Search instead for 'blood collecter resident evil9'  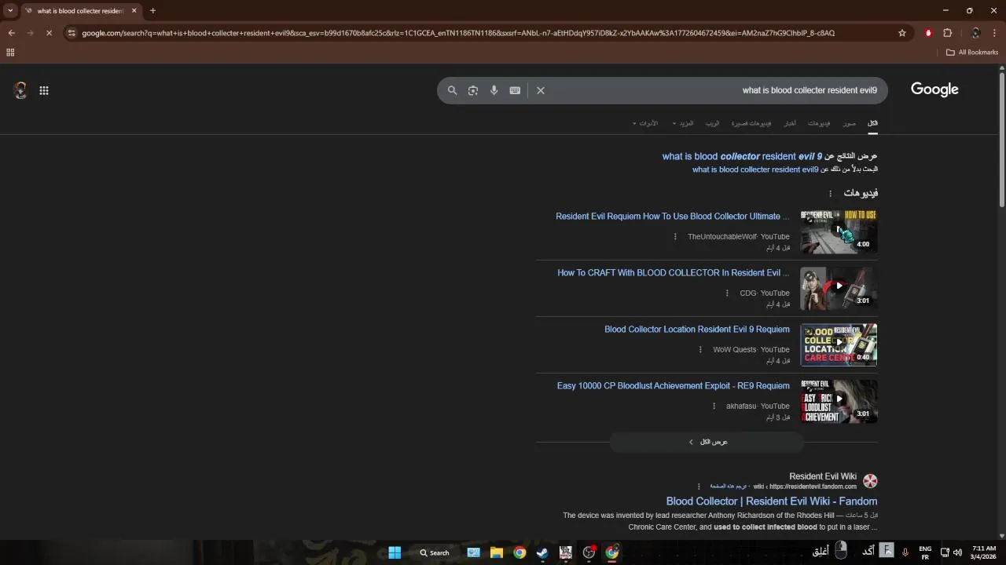(755, 169)
